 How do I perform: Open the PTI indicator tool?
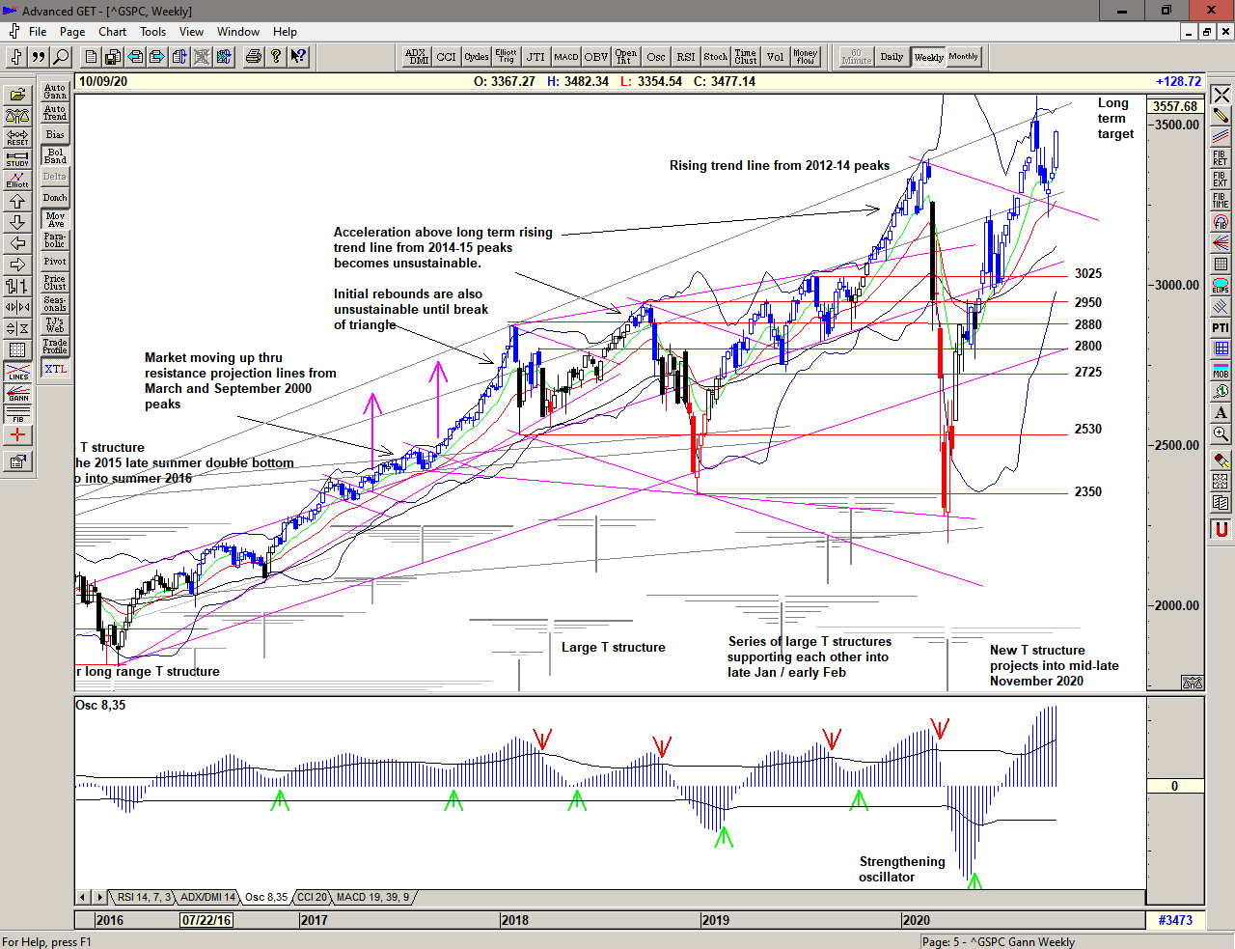pyautogui.click(x=1221, y=328)
